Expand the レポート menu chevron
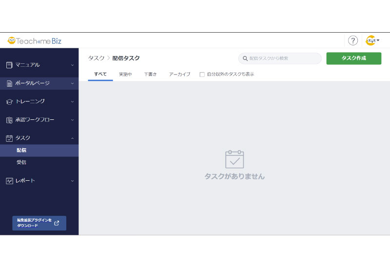Image resolution: width=390 pixels, height=268 pixels. click(x=72, y=181)
